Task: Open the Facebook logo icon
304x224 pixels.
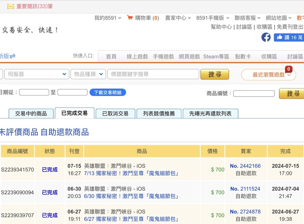Action: 266,37
